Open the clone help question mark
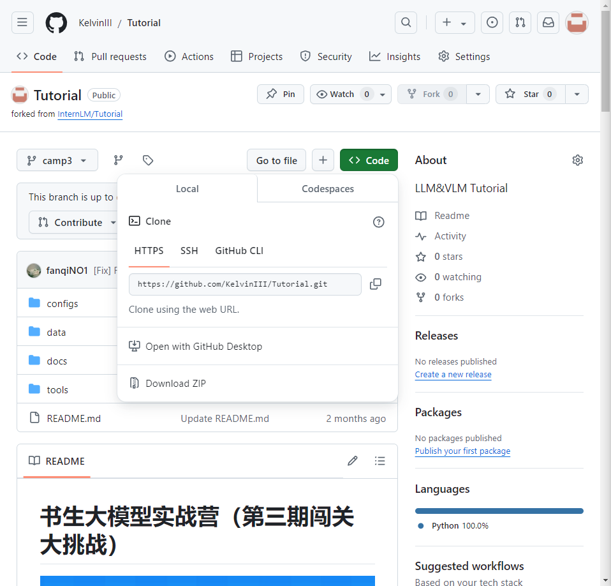The height and width of the screenshot is (586, 611). (378, 222)
